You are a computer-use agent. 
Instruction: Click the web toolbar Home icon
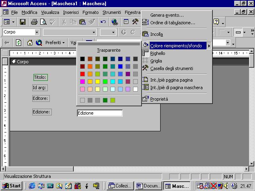pos(30,43)
